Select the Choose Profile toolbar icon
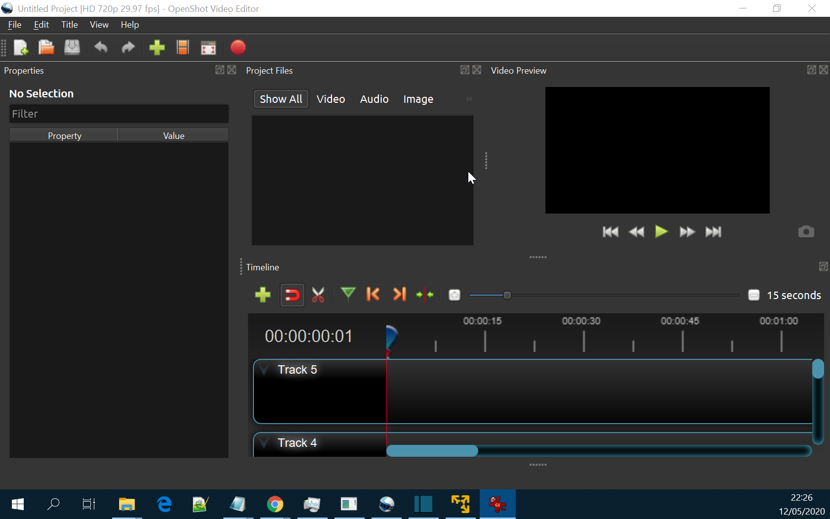This screenshot has height=519, width=830. pos(182,47)
